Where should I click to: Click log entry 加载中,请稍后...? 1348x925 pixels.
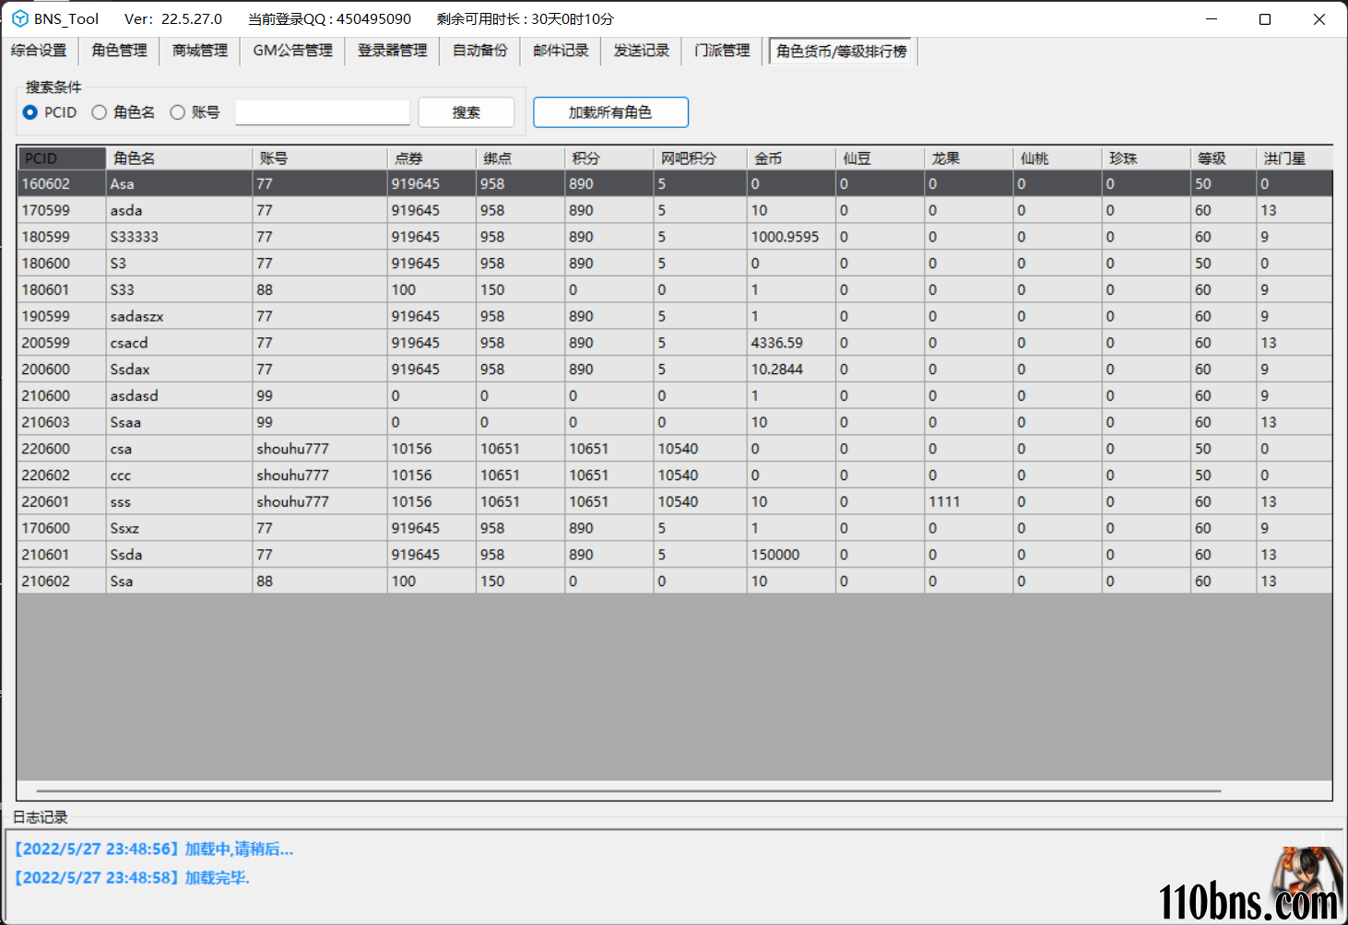click(154, 849)
